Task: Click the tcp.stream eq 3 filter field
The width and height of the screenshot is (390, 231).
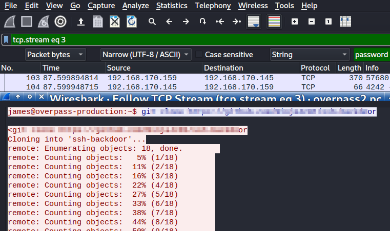Action: click(200, 40)
